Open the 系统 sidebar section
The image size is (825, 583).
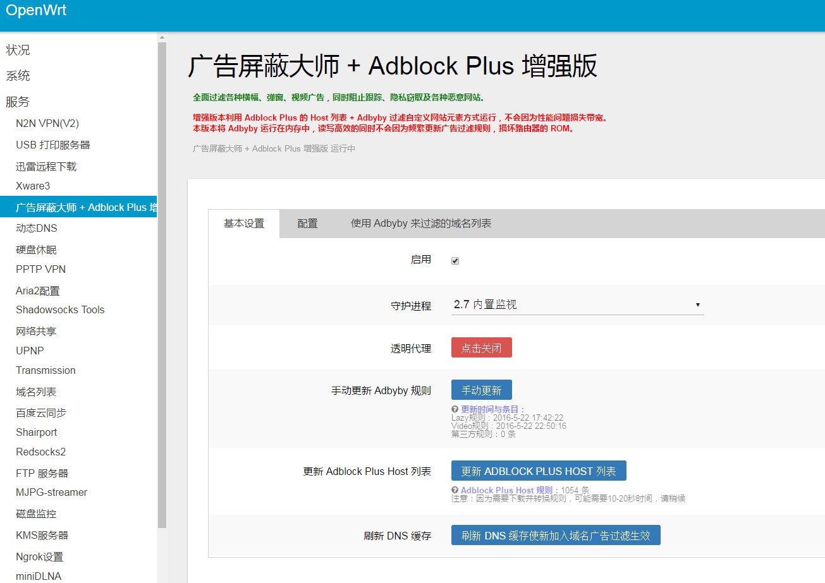pos(18,76)
